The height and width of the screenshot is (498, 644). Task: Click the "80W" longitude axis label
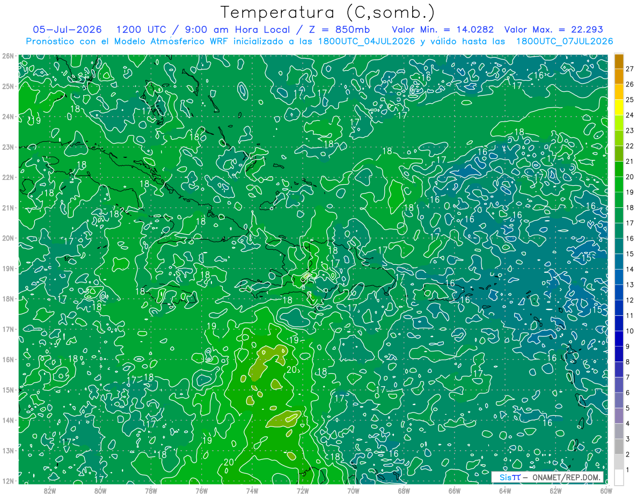[x=100, y=490]
